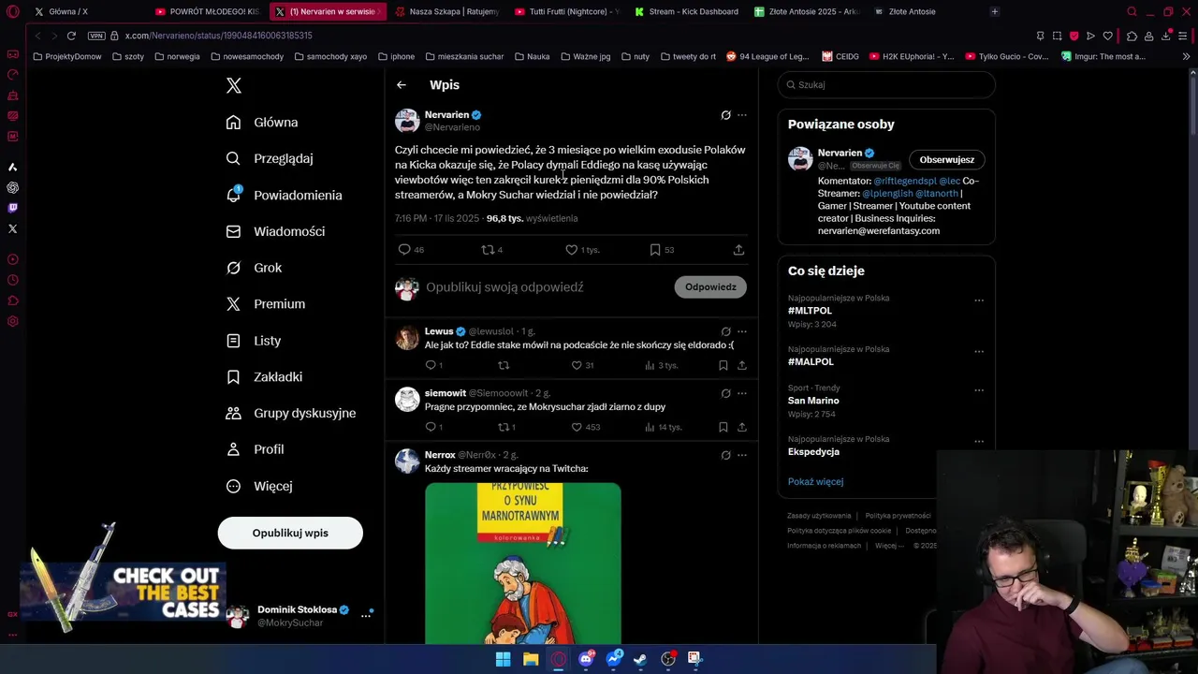The width and height of the screenshot is (1198, 674).
Task: Open Powiadomienia in the X sidebar
Action: (x=285, y=195)
